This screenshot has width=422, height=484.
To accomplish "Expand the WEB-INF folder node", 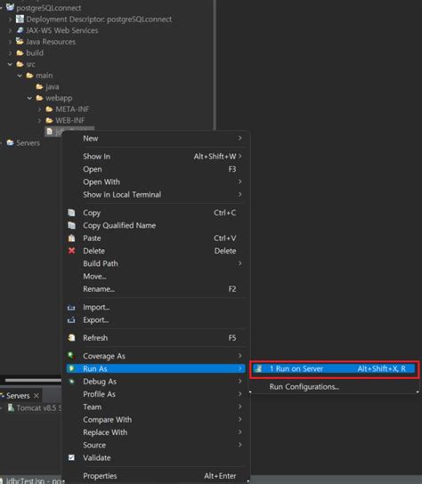I will (39, 120).
